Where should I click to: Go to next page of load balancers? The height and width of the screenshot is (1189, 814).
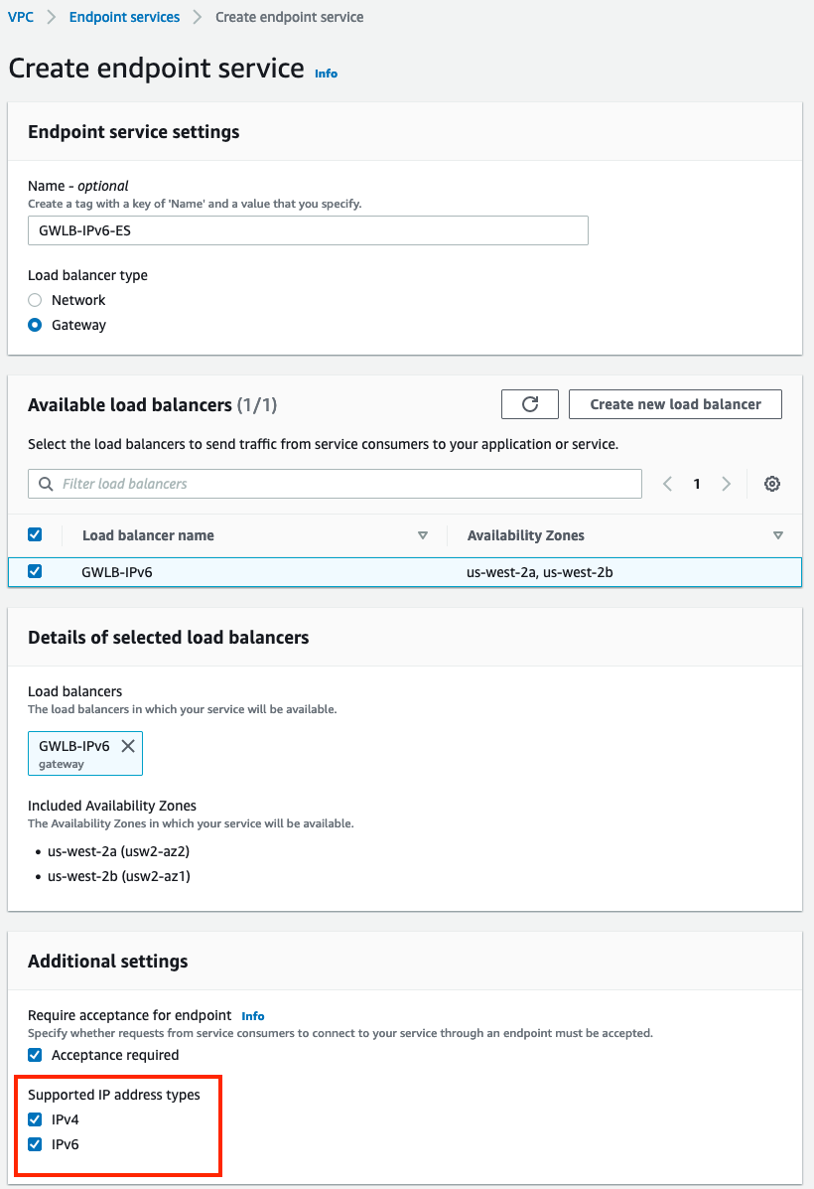tap(727, 484)
